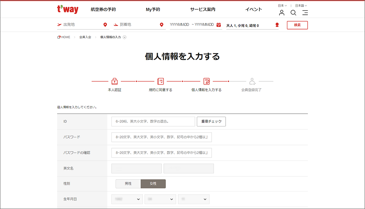Click the ID input field

click(x=153, y=121)
